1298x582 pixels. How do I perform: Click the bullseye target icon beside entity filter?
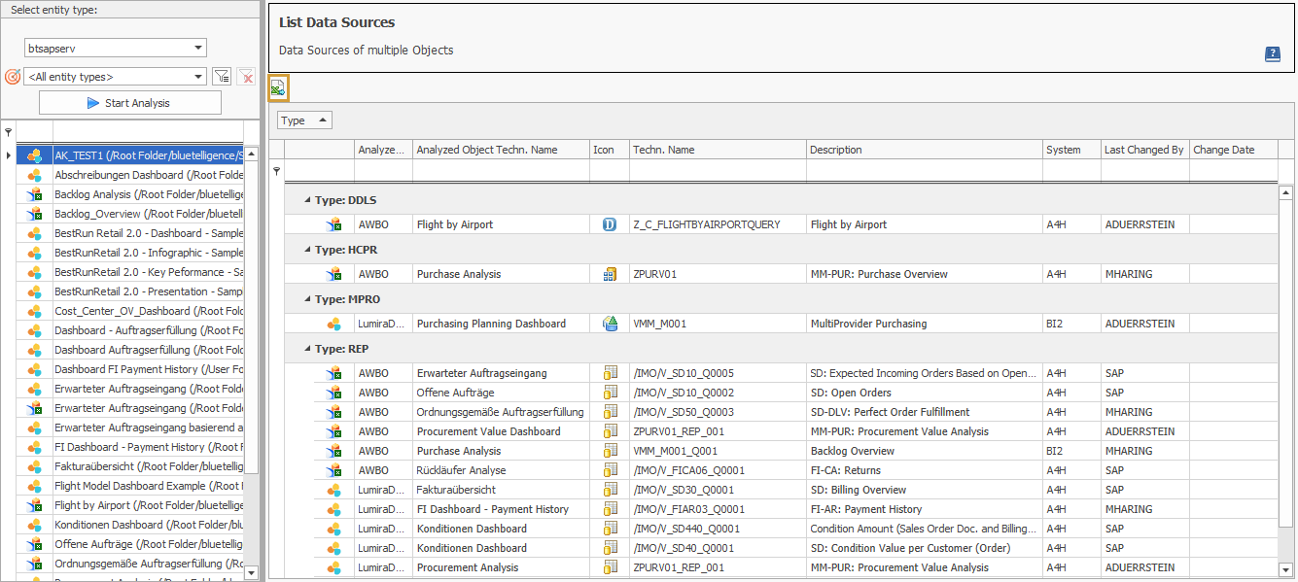point(11,77)
